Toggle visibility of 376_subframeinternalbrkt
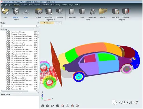This screenshot has width=143, height=109. [x=7, y=65]
